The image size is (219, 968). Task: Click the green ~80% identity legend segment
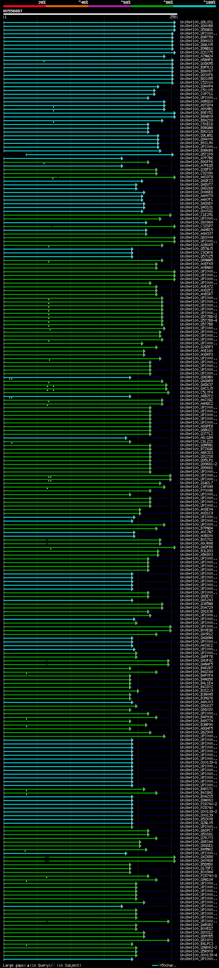coord(152,6)
